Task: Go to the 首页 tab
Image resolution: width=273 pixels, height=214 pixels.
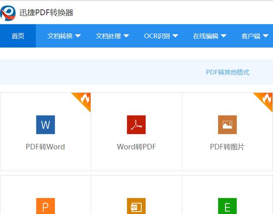Action: tap(18, 36)
